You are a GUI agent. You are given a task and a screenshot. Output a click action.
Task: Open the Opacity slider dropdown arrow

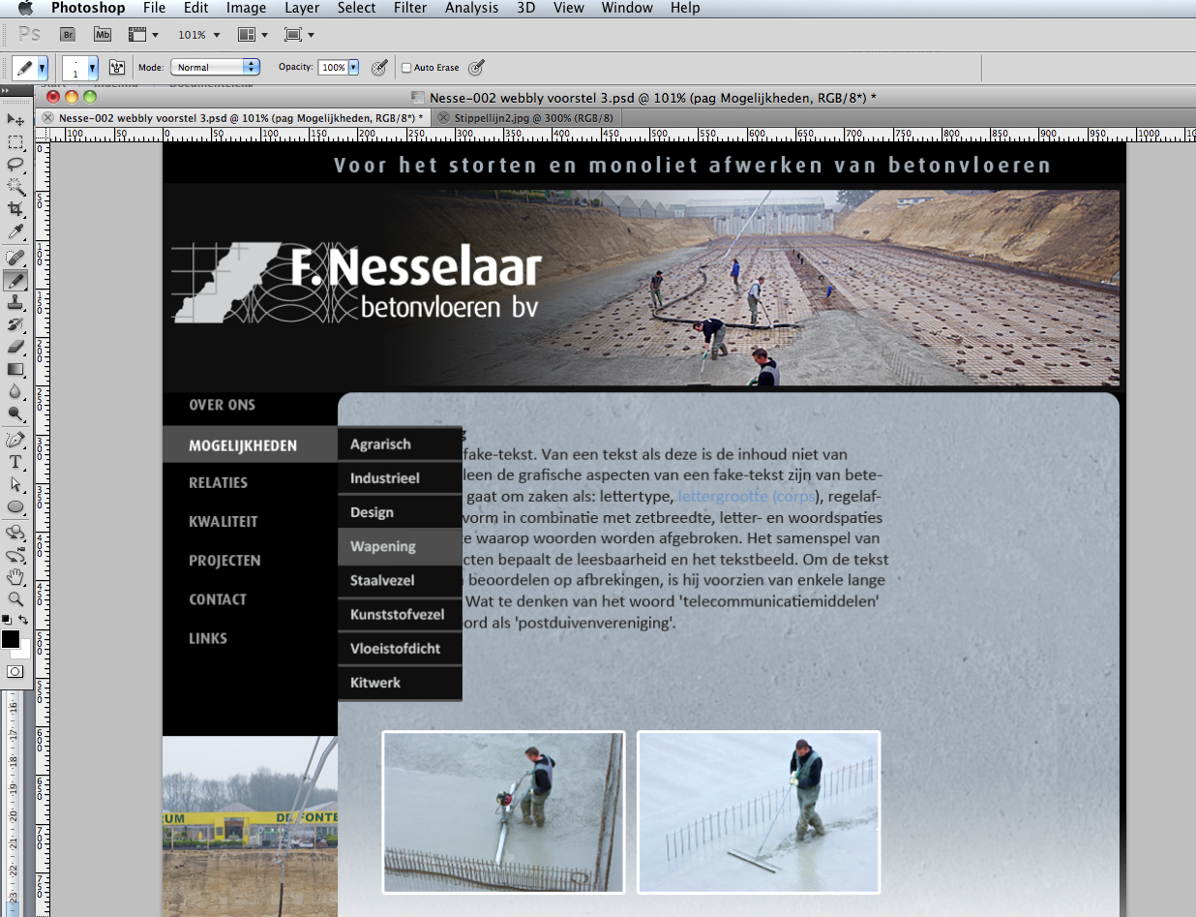coord(353,68)
